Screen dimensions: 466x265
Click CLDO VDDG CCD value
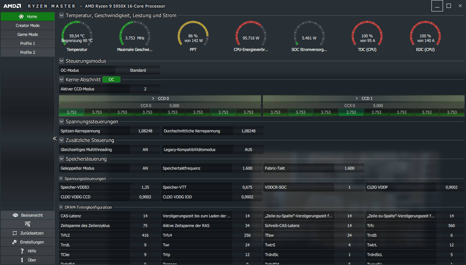(x=145, y=197)
